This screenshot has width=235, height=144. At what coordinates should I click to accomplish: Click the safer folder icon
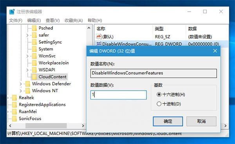coord(34,35)
